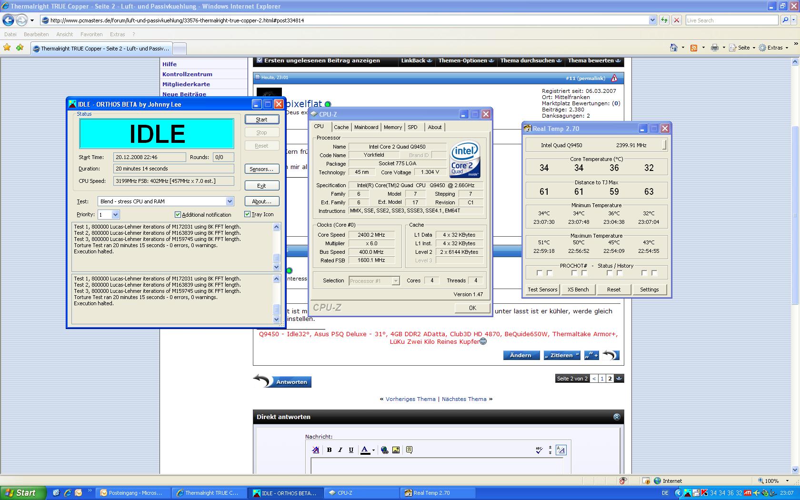Screen dimensions: 800x500
Task: Click the Windows Start button
Action: pyautogui.click(x=23, y=493)
